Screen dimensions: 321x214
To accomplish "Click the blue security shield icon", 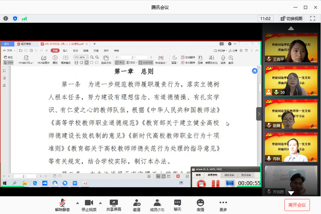I will pyautogui.click(x=15, y=18).
